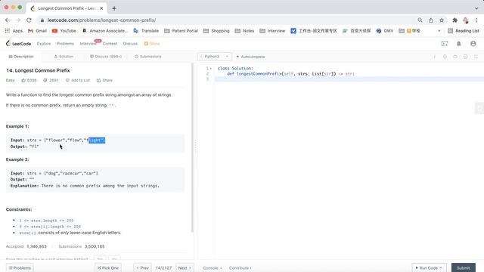Image resolution: width=484 pixels, height=272 pixels.
Task: Switch to the Submissions tab
Action: [x=148, y=57]
